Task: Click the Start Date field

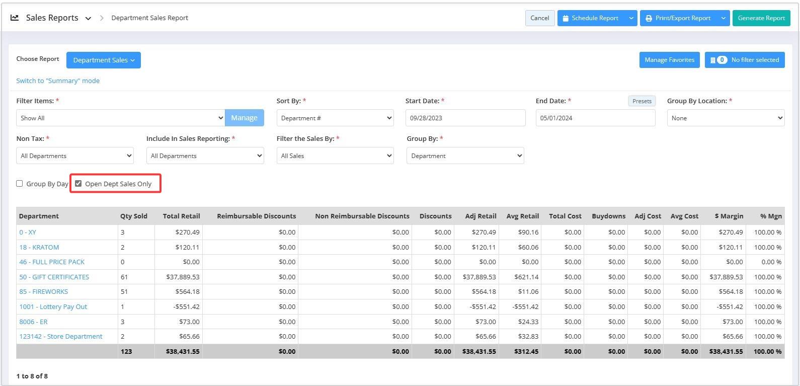Action: tap(465, 118)
